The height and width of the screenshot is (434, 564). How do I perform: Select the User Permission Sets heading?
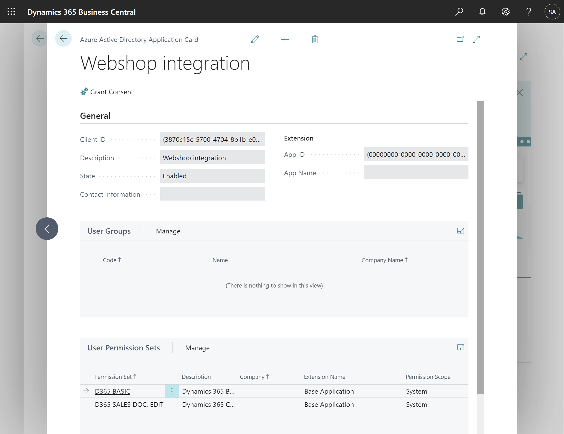(x=124, y=348)
